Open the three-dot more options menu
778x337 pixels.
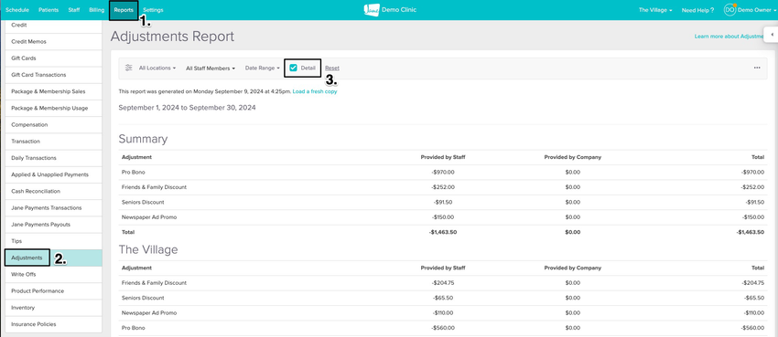[x=757, y=68]
